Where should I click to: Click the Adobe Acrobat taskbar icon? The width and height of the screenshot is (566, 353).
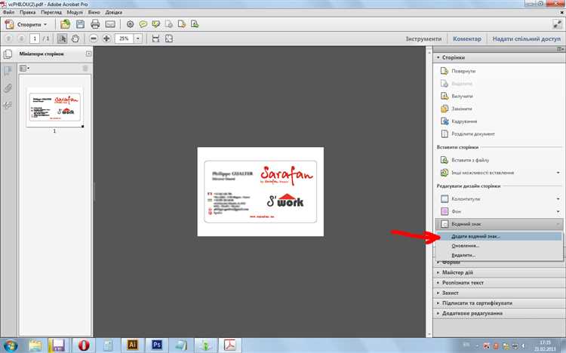coord(230,345)
